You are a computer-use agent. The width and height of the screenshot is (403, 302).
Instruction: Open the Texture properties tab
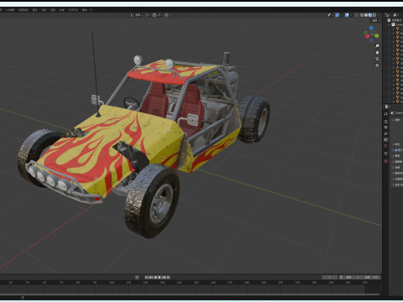point(385,161)
